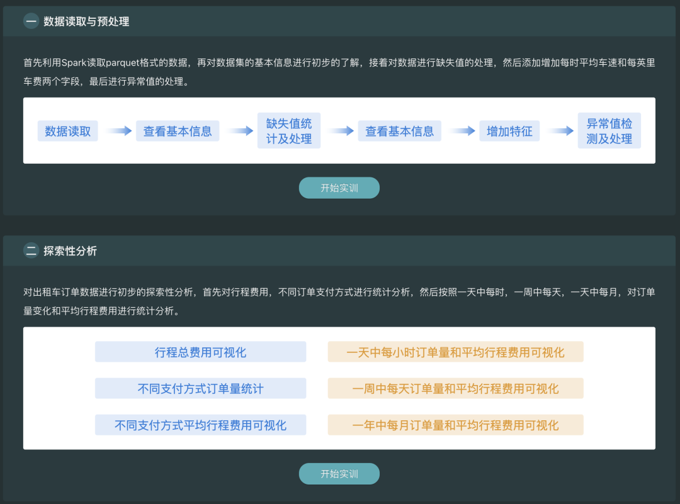This screenshot has height=504, width=680.
Task: Open 一天中每小时订单量和平均行程费用可视化 item
Action: 455,352
